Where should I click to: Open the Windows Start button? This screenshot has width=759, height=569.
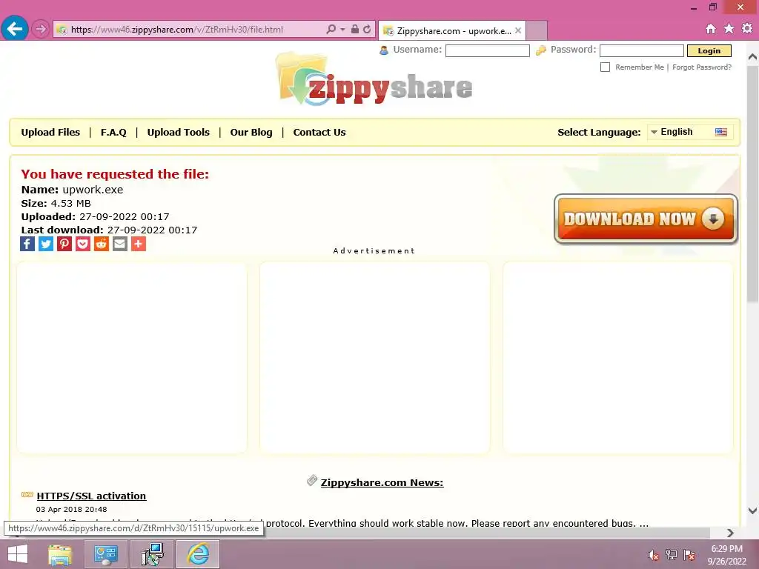pyautogui.click(x=18, y=554)
